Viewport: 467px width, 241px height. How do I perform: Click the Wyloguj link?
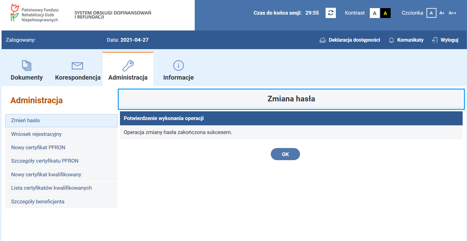pos(449,40)
